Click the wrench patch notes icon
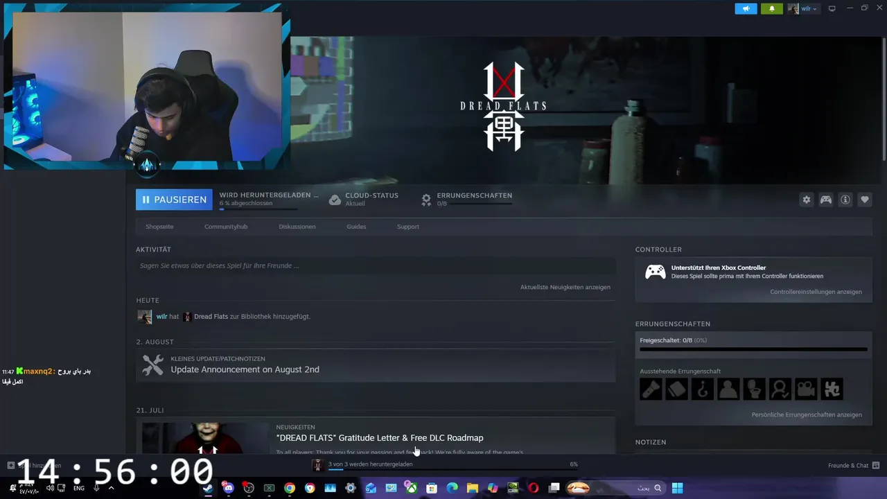The width and height of the screenshot is (887, 499). tap(152, 365)
